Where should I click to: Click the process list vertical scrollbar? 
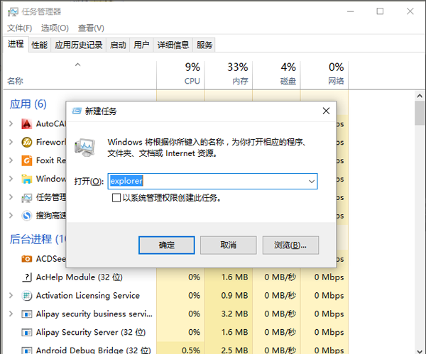[x=420, y=213]
